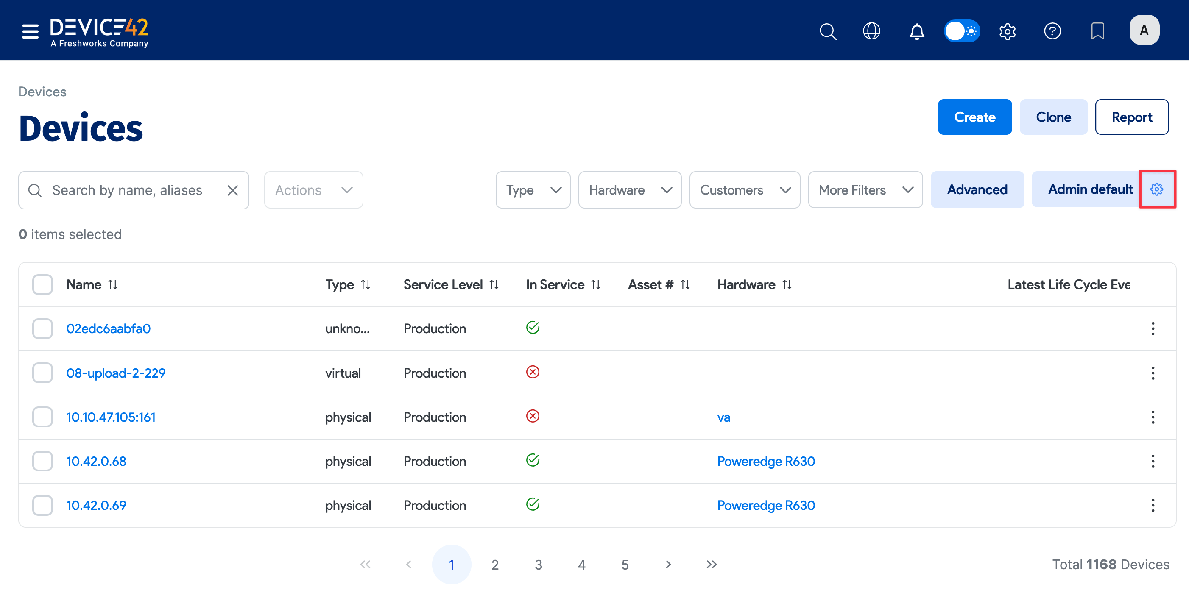Viewport: 1189px width, 612px height.
Task: Open the Poweredge R630 link for 10.42.0.69
Action: click(766, 506)
